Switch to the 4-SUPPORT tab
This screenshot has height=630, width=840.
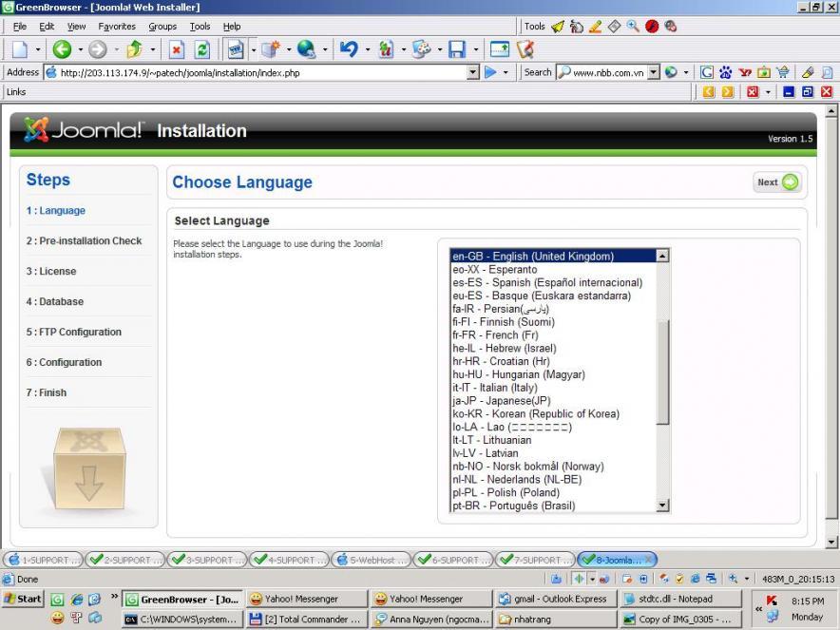coord(289,560)
